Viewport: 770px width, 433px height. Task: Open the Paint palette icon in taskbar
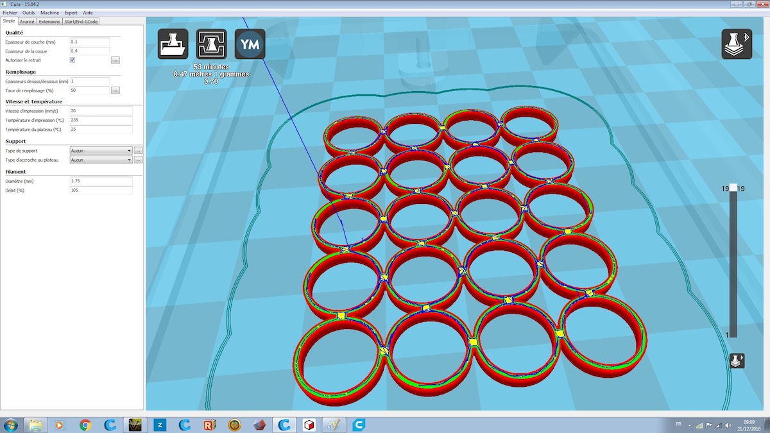[x=334, y=425]
